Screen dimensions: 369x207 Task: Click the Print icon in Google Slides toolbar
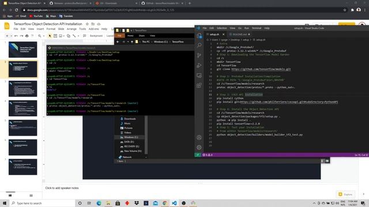(x=27, y=36)
